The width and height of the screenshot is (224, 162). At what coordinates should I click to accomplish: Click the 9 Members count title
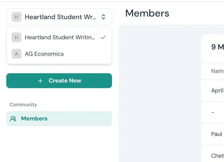pos(217,47)
